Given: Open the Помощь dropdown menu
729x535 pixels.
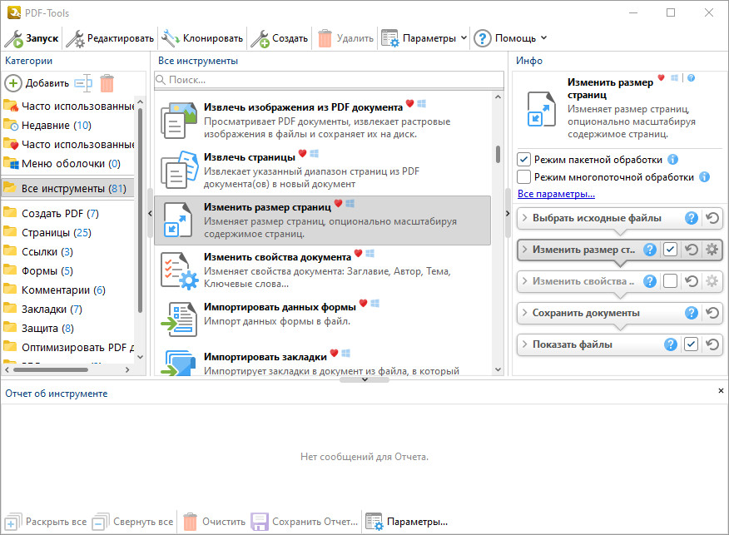Looking at the screenshot, I should 510,38.
